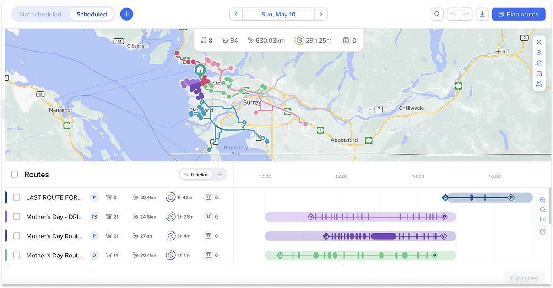
Task: Click the 88.4km distance value
Action: [x=148, y=197]
